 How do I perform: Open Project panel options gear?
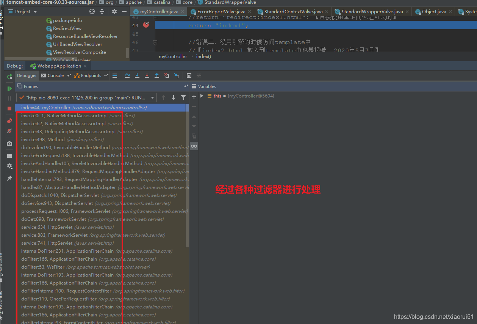[114, 12]
